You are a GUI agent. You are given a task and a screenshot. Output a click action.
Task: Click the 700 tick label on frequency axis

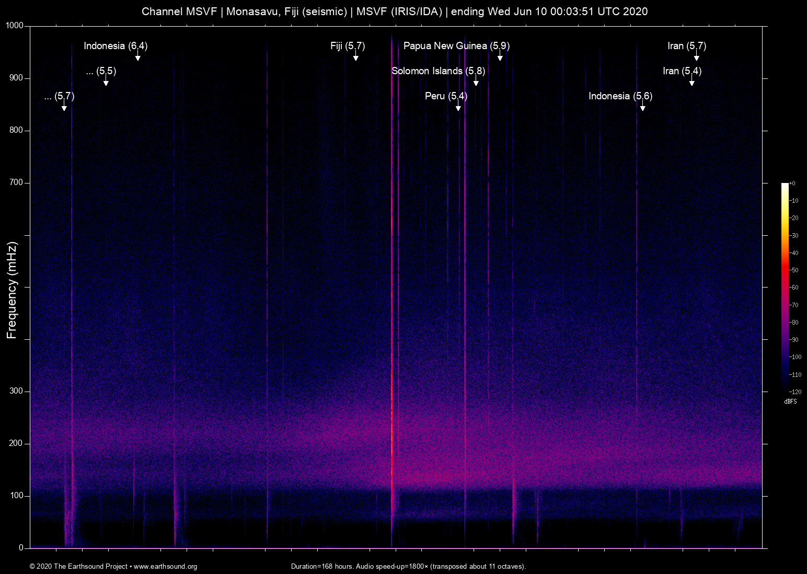click(17, 182)
